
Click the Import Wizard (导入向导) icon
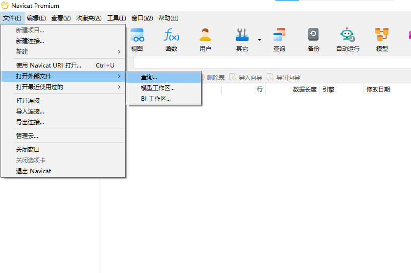(232, 77)
